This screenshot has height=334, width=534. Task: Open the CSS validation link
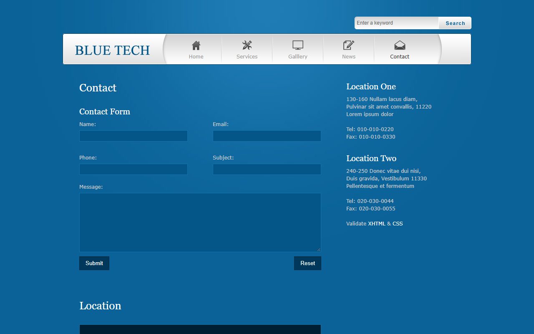[398, 224]
